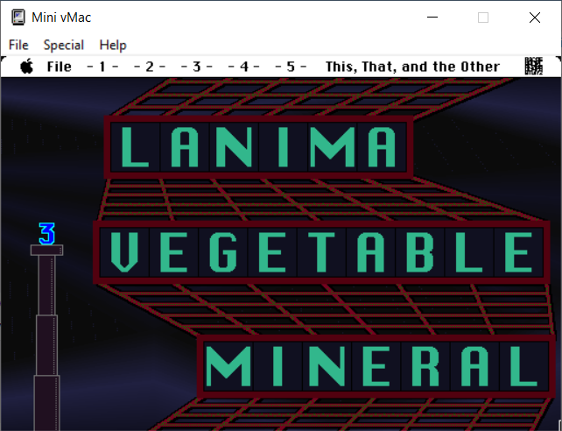
Task: Click the tower column below the 3
Action: [47, 338]
